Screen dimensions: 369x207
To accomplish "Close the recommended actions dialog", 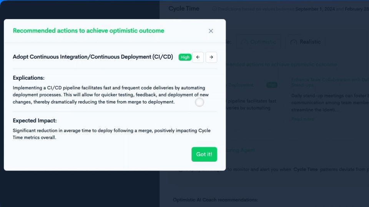I will [x=211, y=31].
